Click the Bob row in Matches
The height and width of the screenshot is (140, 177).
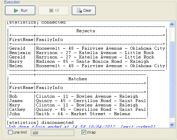[x=78, y=96]
